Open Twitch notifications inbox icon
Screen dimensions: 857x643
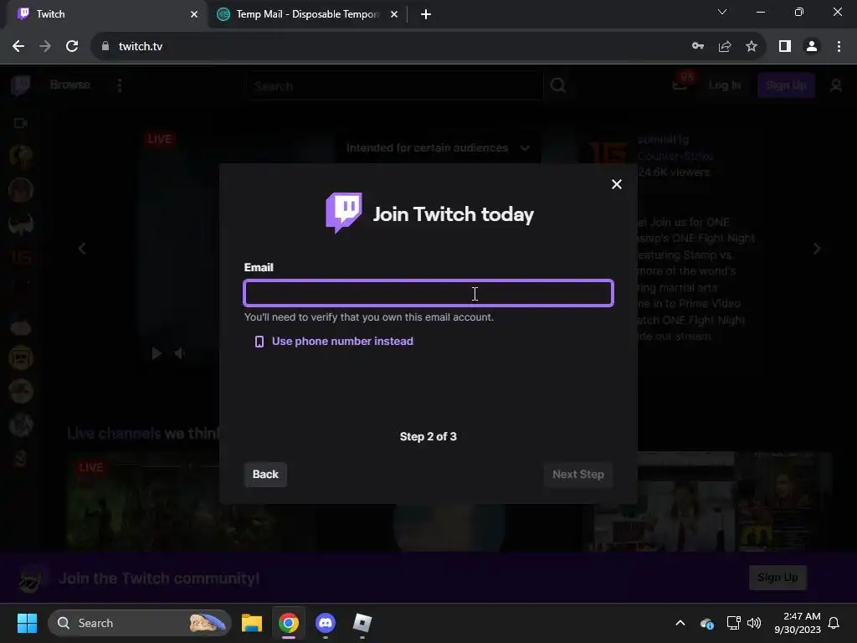point(680,85)
